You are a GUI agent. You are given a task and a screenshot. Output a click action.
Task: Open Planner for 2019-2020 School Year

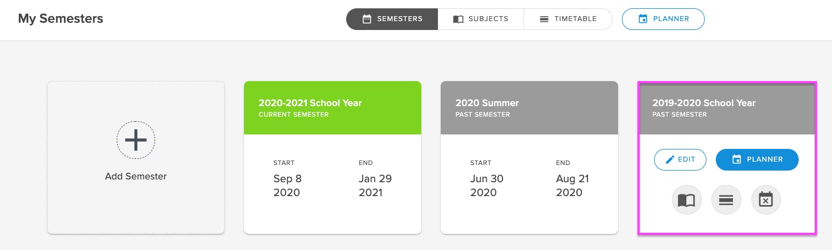(x=757, y=159)
